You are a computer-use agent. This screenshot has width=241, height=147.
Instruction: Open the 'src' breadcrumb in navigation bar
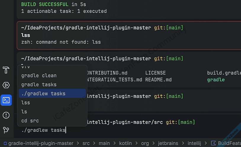pos(86,143)
